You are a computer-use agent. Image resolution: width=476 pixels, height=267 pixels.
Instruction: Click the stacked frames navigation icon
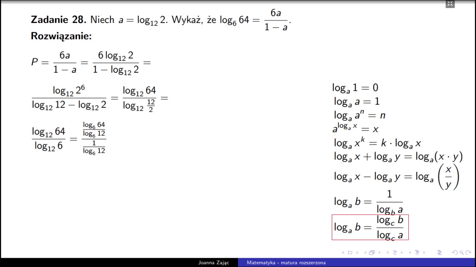tap(372, 253)
